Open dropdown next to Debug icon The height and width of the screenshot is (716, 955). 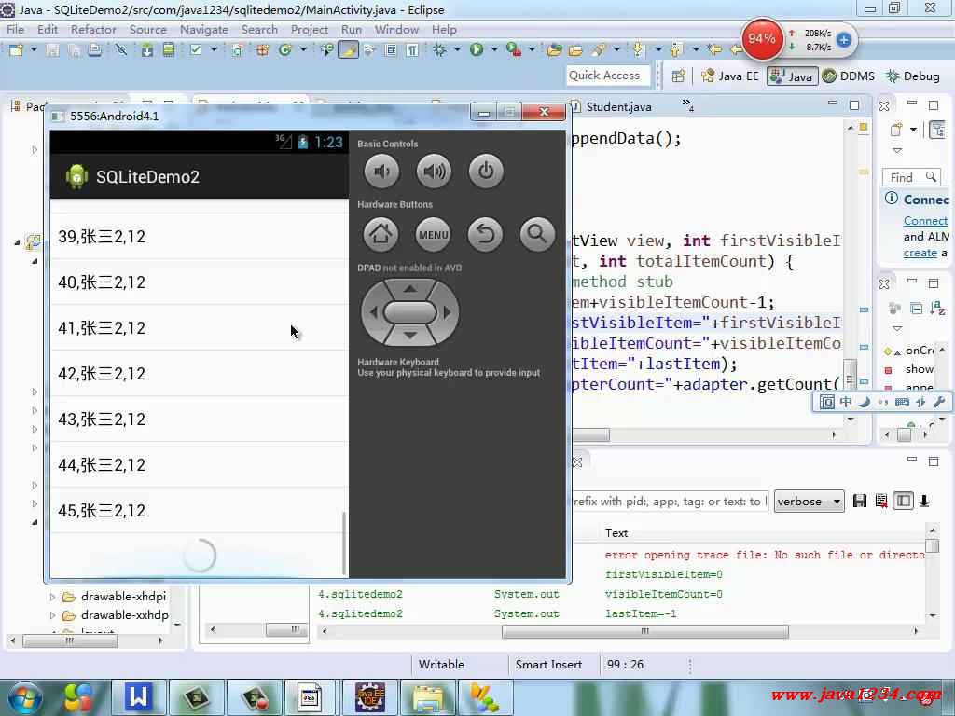coord(457,49)
